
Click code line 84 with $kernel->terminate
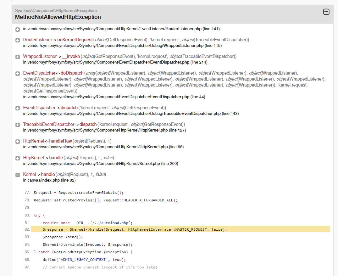[87, 245]
